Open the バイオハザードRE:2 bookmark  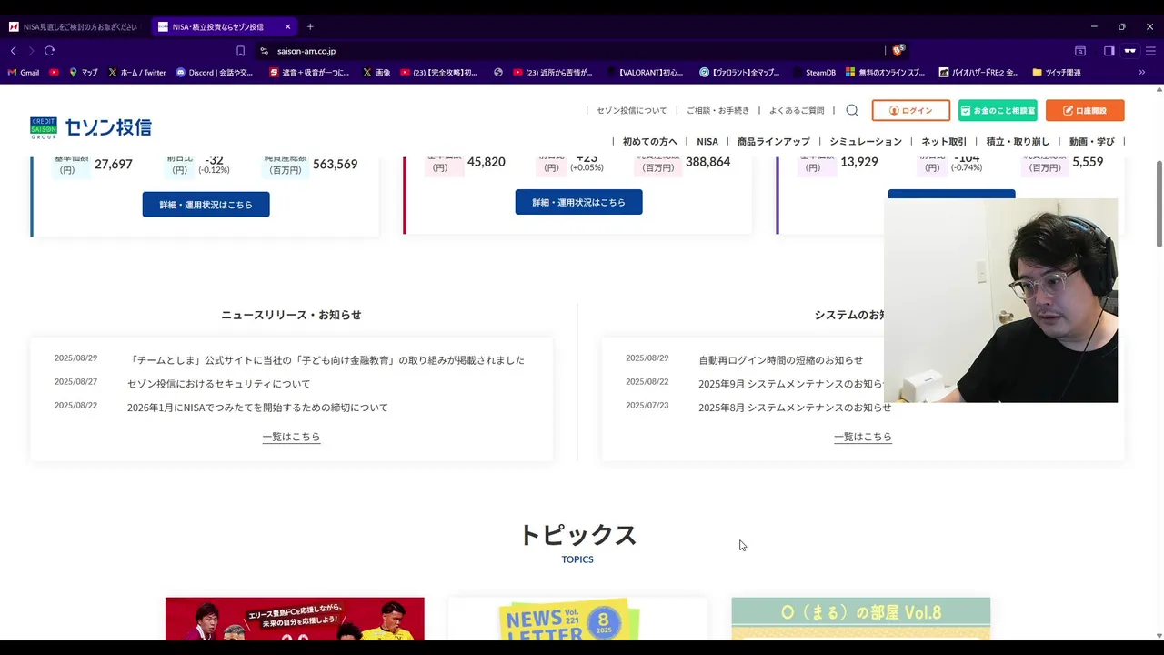[978, 72]
